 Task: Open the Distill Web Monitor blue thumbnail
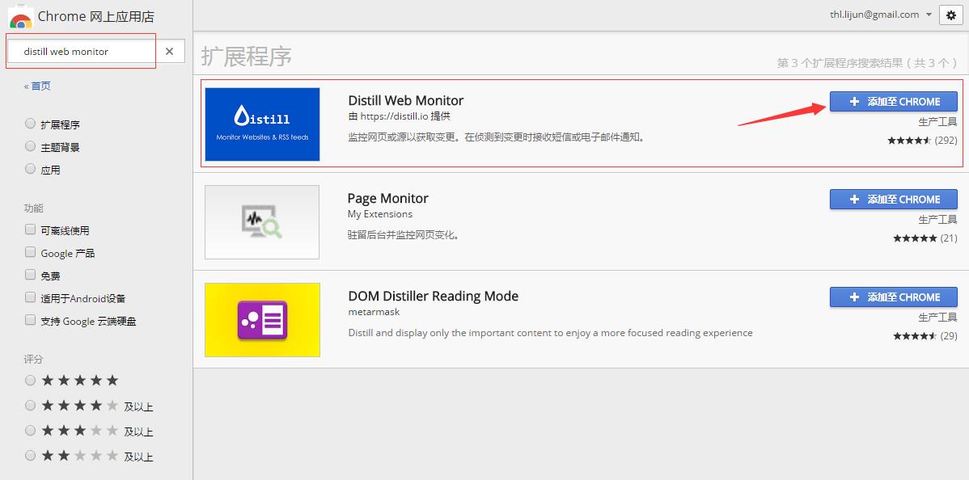262,124
